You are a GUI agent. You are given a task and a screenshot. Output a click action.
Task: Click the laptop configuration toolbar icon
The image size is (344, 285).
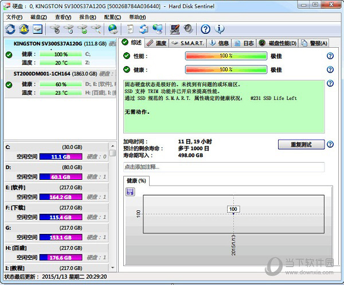[x=175, y=29]
